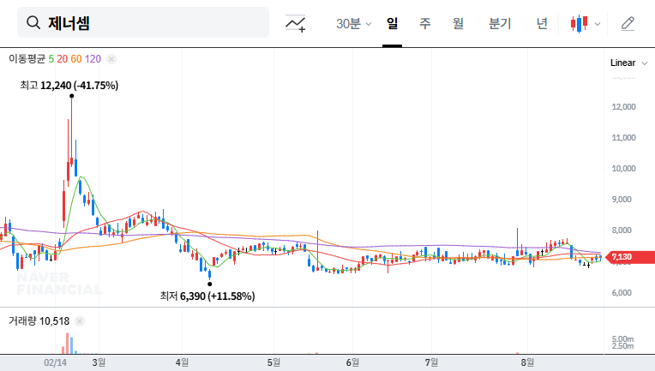Viewport: 655px width, 371px height.
Task: Click the candlestick chart type icon
Action: [x=580, y=24]
